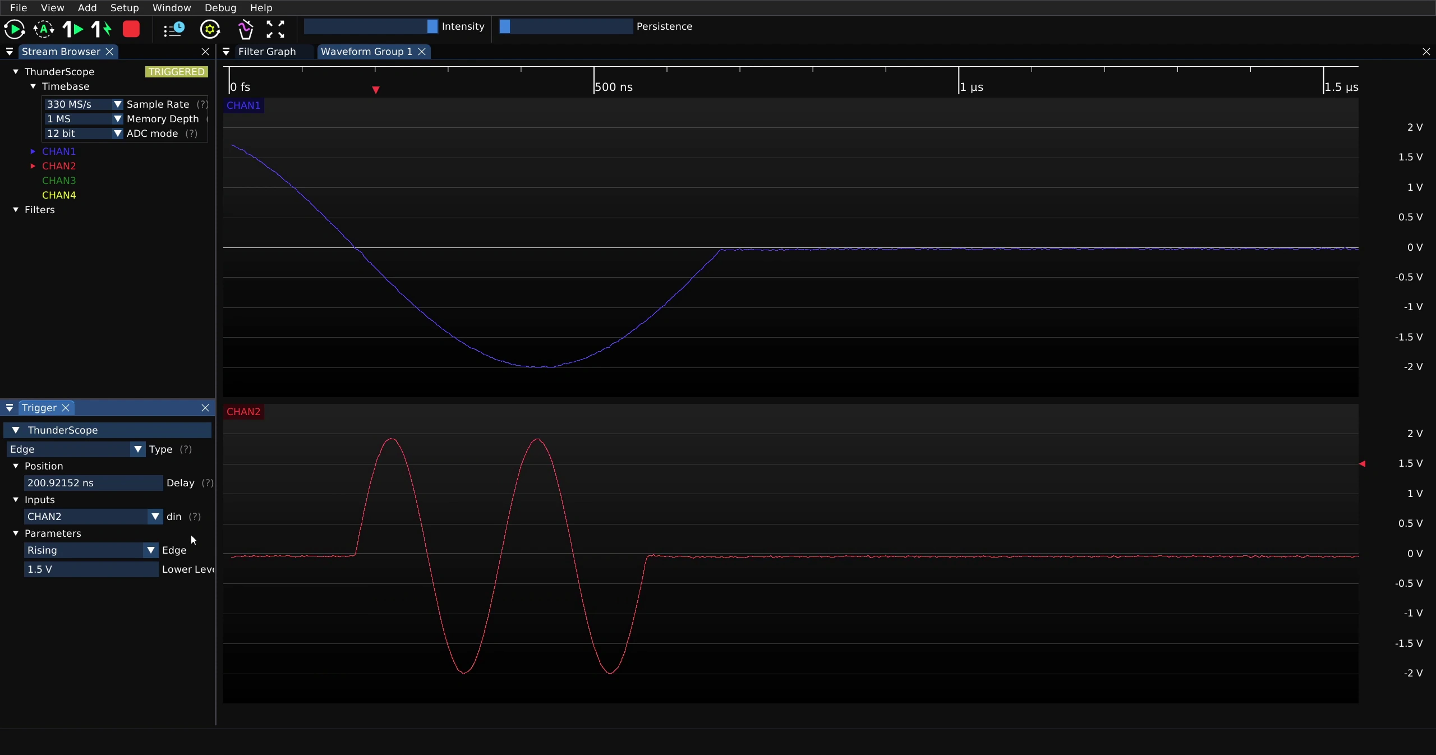
Task: Click the Intensity slider
Action: tap(371, 26)
